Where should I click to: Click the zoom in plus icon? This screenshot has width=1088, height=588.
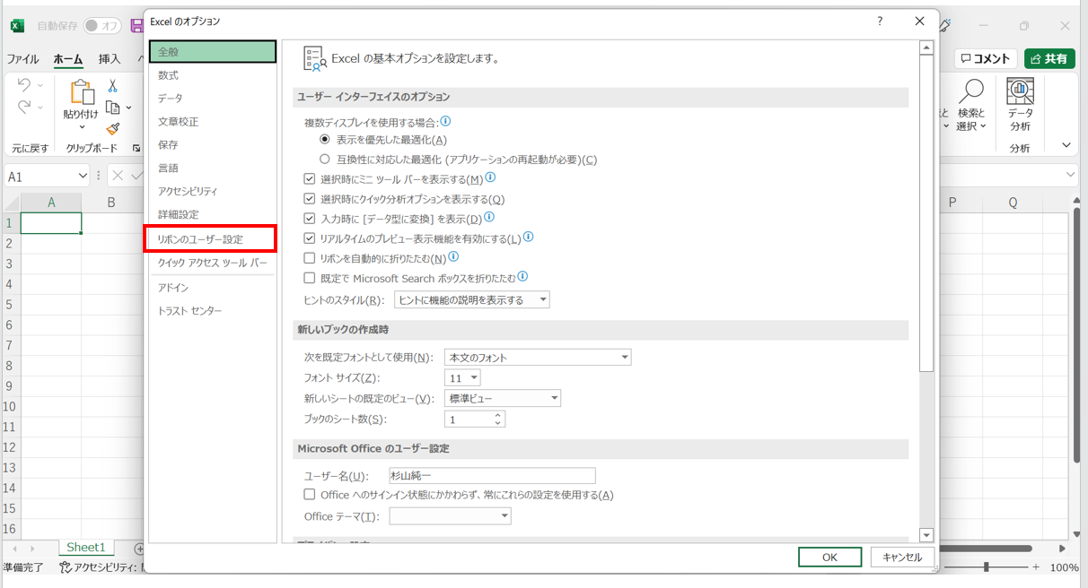(1036, 567)
